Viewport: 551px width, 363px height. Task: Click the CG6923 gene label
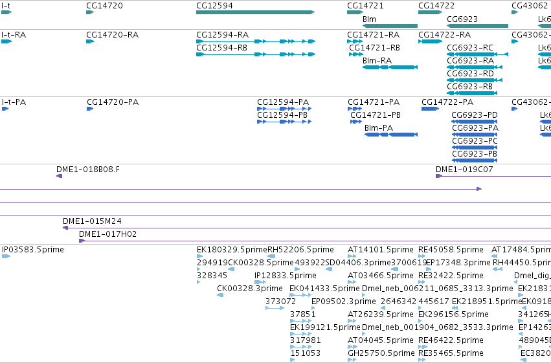(x=462, y=19)
